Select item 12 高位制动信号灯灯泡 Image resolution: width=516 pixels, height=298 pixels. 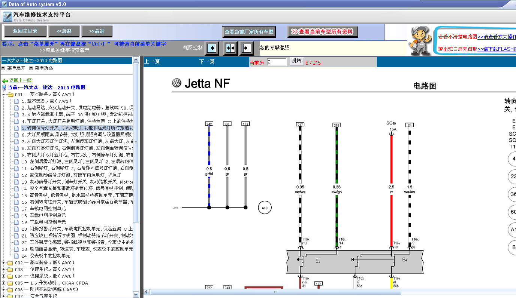(x=71, y=175)
